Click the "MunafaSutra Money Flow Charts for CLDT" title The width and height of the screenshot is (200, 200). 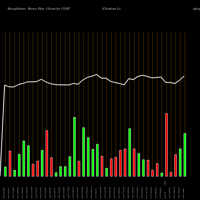(x=38, y=9)
